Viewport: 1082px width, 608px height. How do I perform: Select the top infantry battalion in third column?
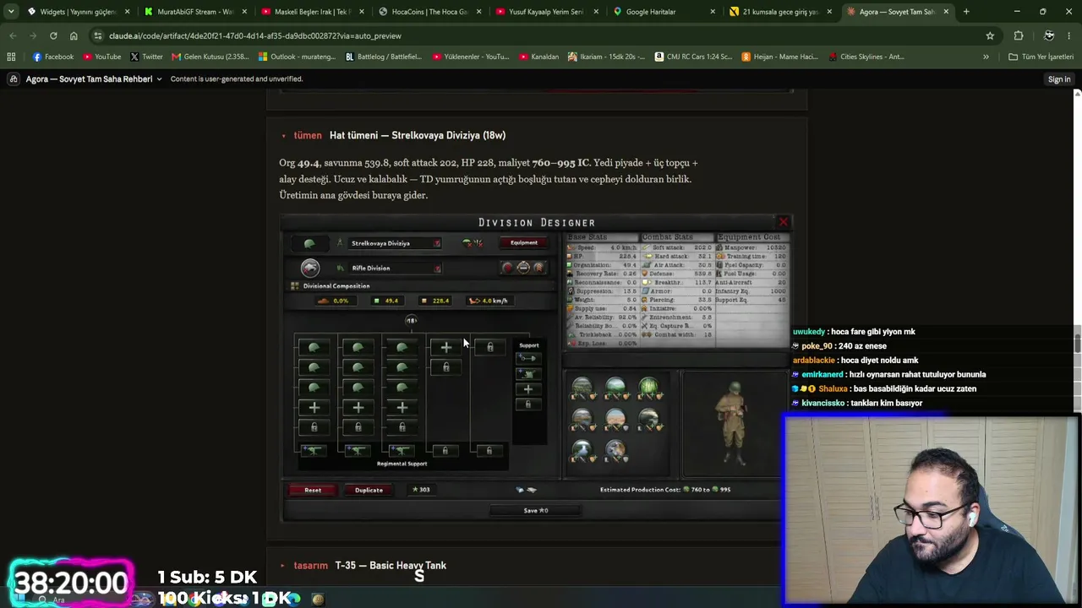(402, 347)
